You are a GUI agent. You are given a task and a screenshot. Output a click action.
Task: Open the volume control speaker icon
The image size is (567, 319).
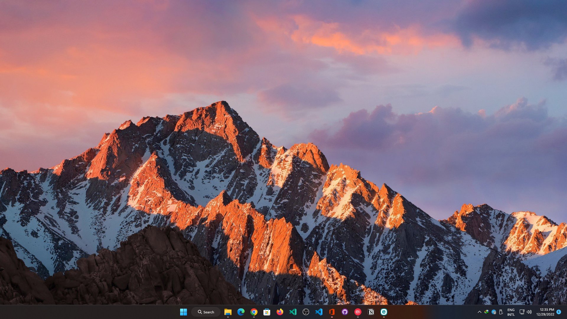coord(529,312)
